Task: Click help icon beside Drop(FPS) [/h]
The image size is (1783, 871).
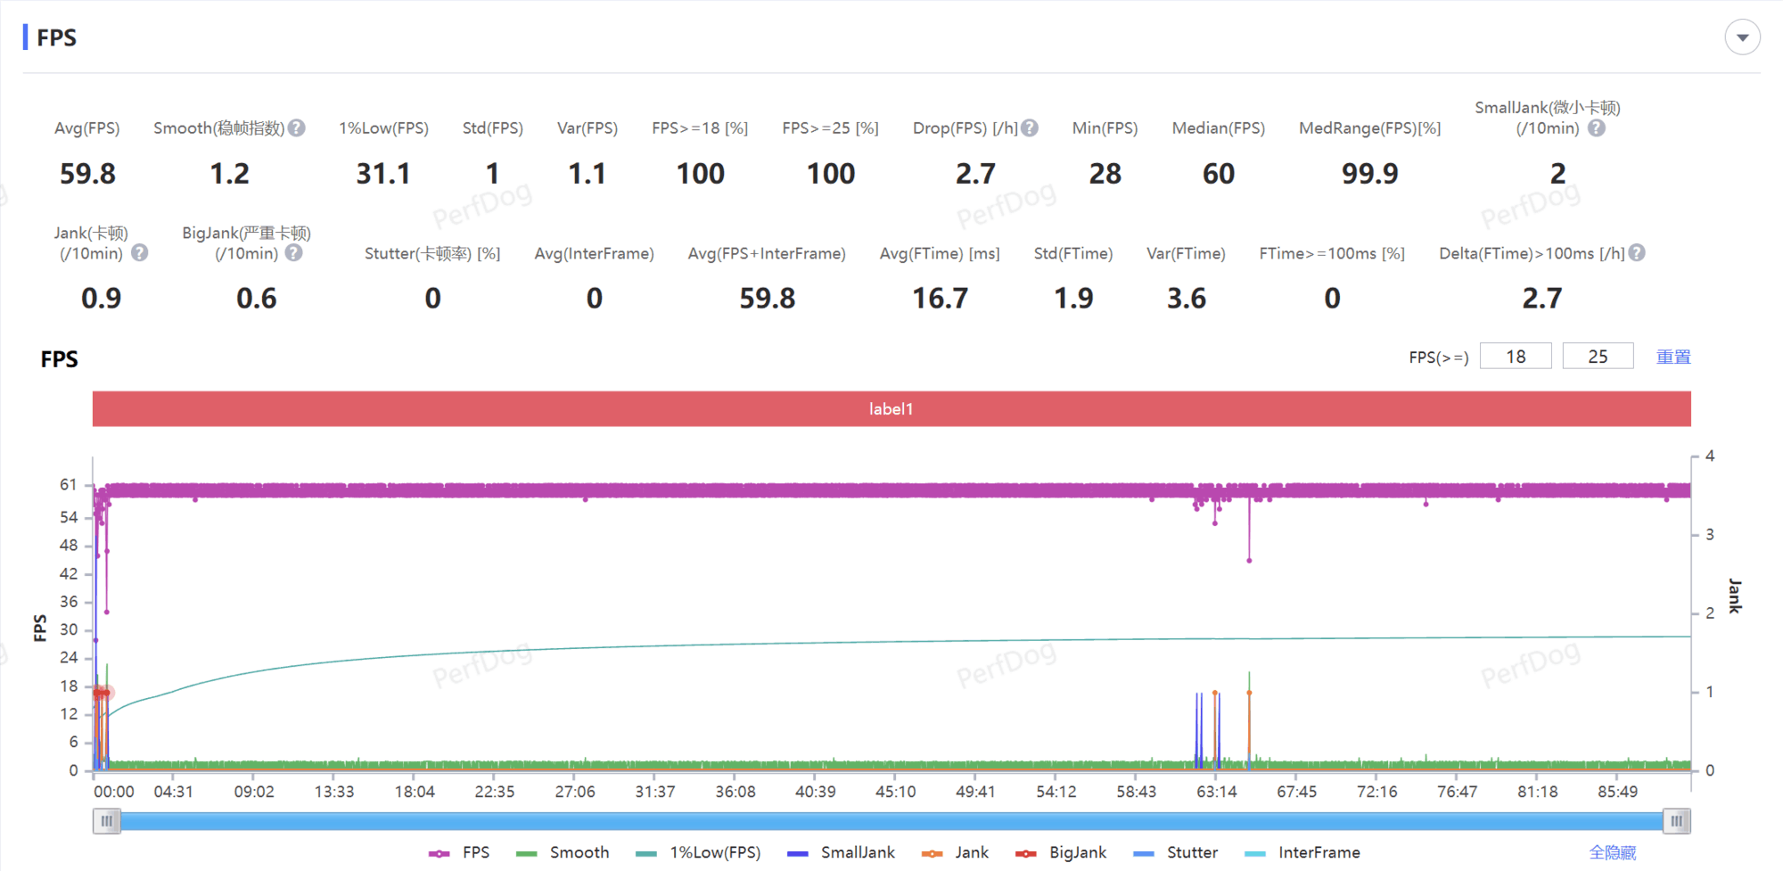Action: pyautogui.click(x=1030, y=128)
